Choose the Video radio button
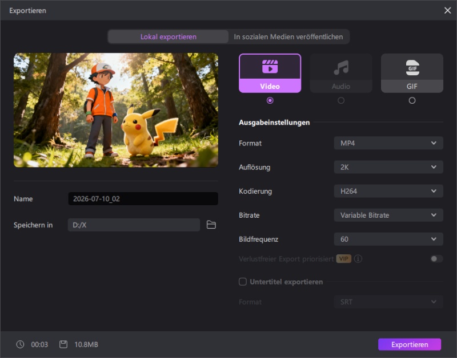 tap(270, 100)
